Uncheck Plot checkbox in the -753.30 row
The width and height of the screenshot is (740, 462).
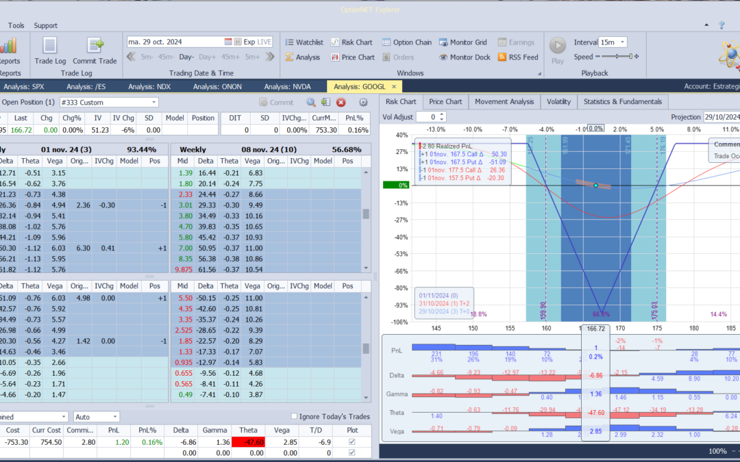[x=353, y=442]
